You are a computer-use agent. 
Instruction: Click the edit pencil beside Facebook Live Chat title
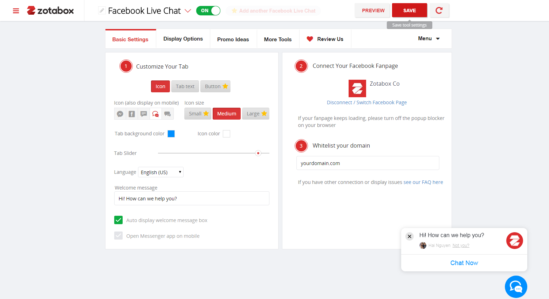pyautogui.click(x=102, y=10)
